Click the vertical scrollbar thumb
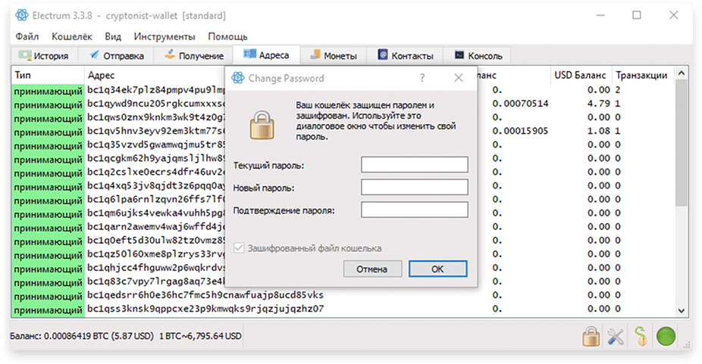 [x=681, y=143]
